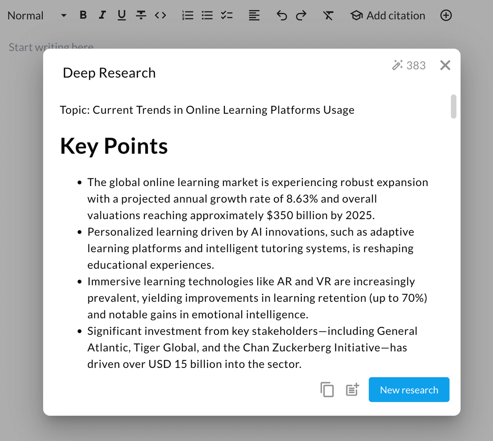Insert inline code formatting
This screenshot has height=441, width=493.
[x=161, y=15]
